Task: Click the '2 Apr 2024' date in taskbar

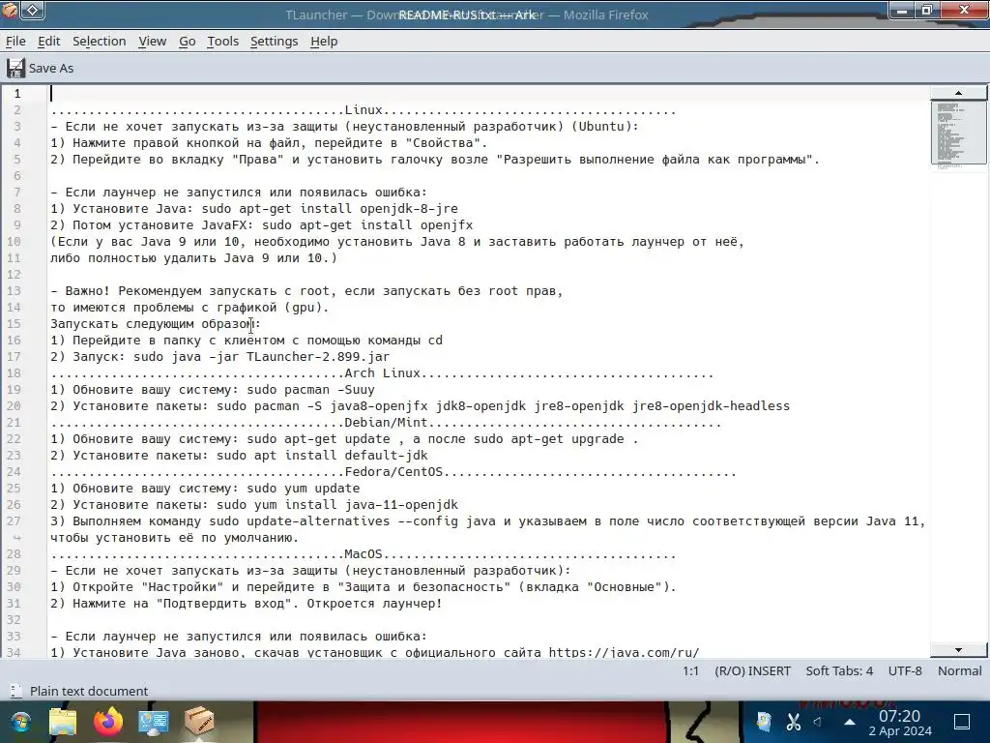Action: pyautogui.click(x=900, y=731)
